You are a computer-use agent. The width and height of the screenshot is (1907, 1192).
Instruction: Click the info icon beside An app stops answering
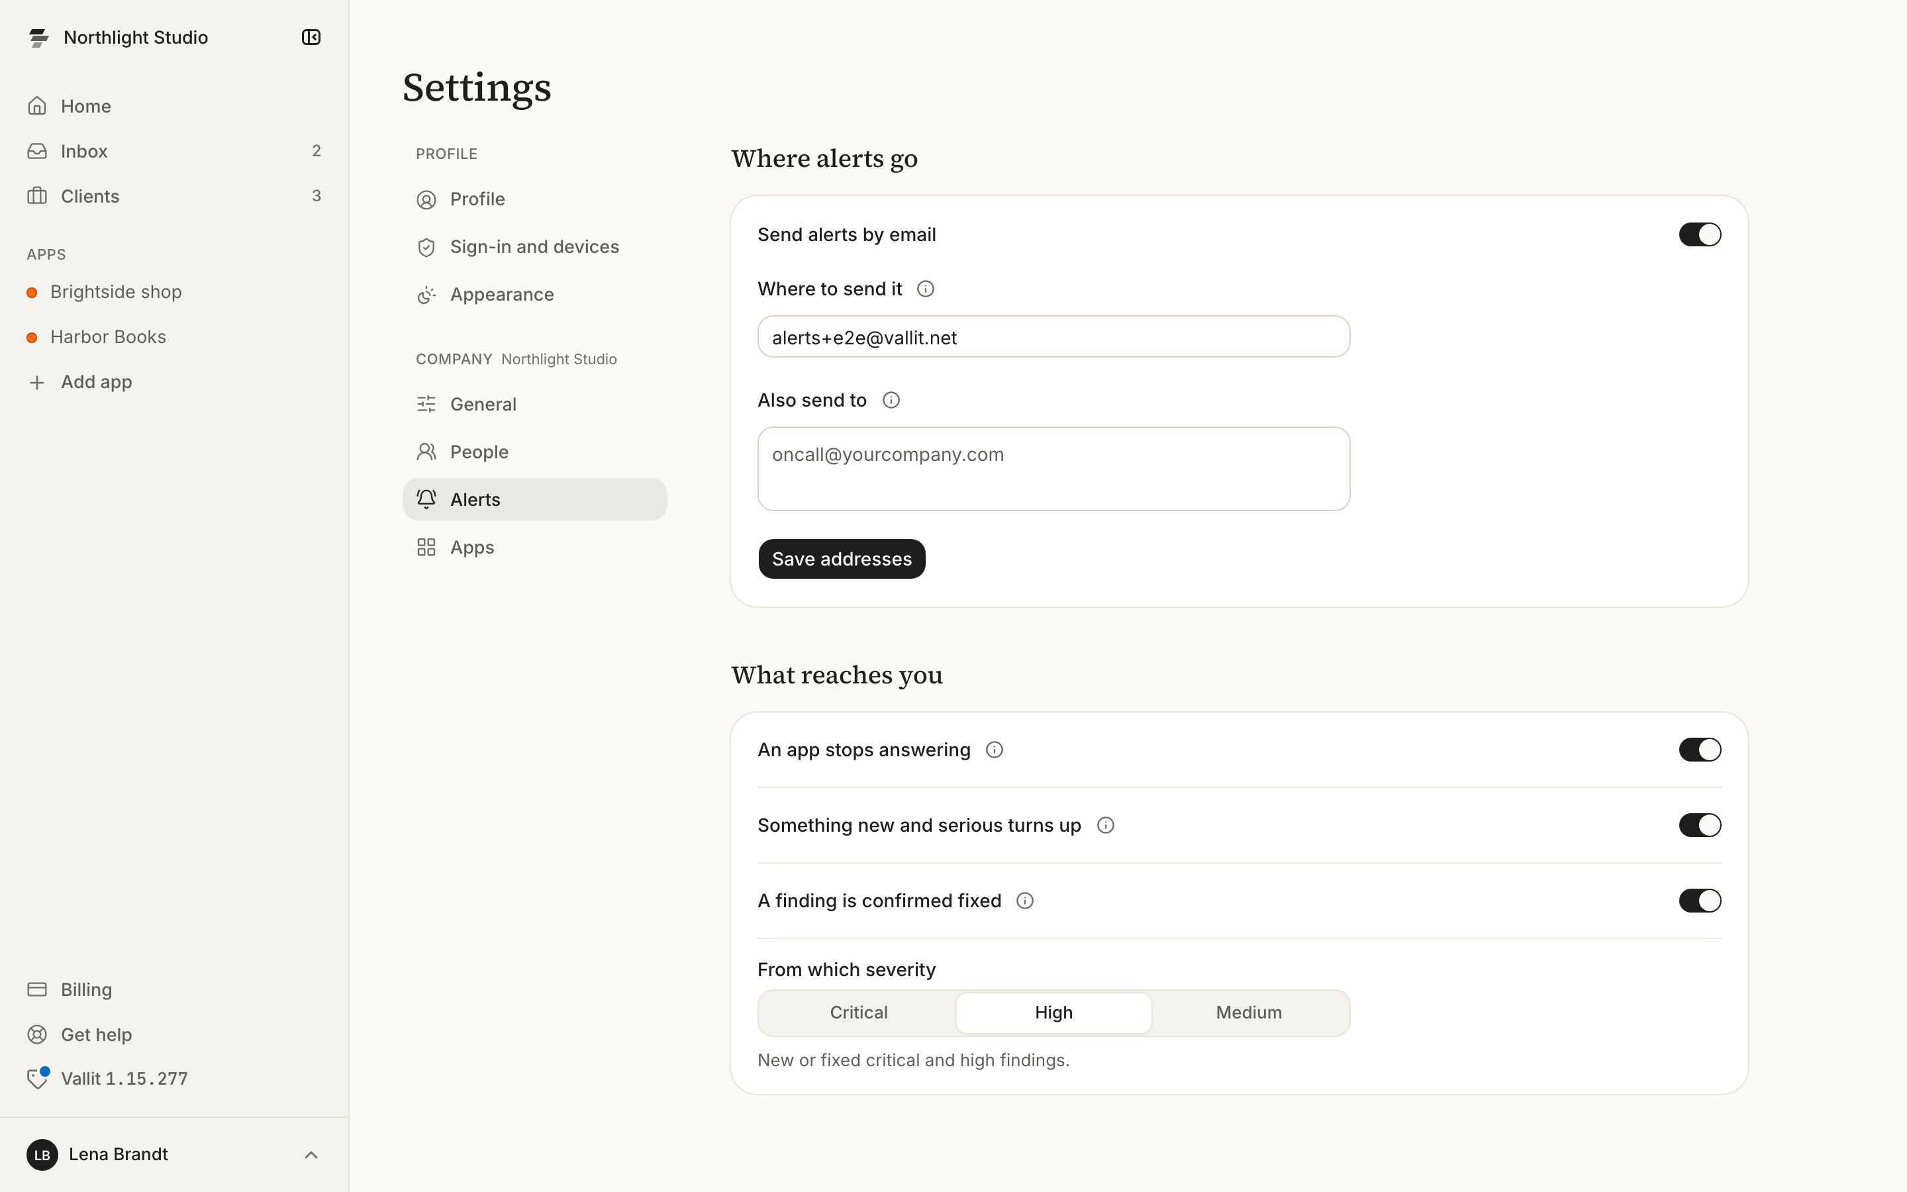[995, 750]
